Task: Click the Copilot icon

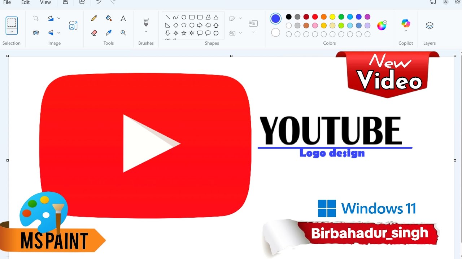Action: [x=406, y=23]
